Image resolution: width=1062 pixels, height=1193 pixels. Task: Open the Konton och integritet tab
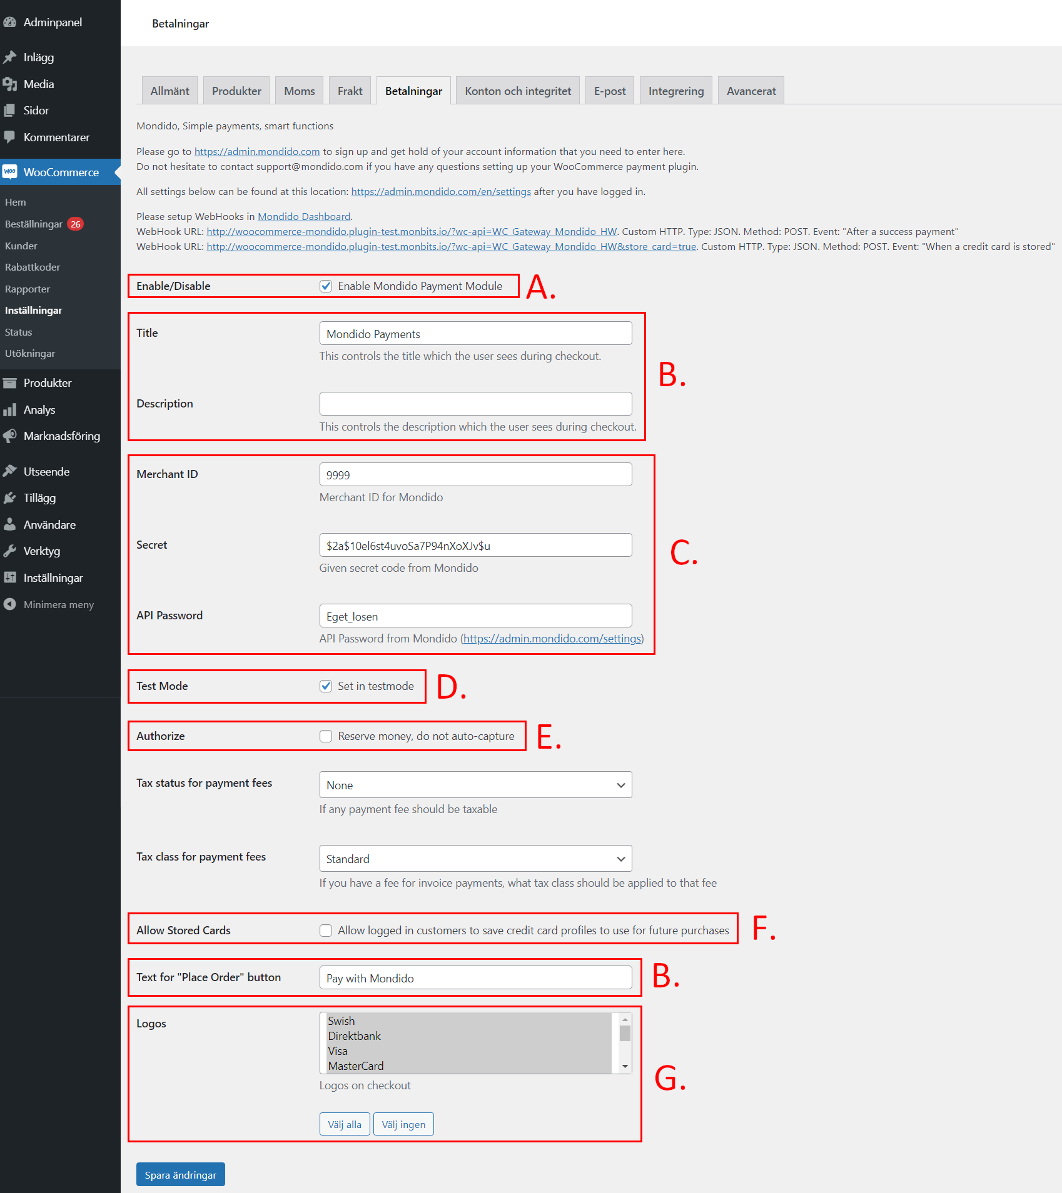[518, 91]
